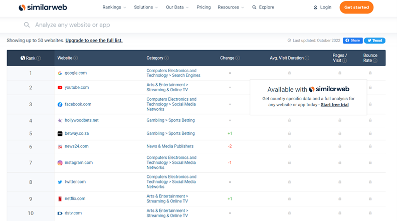Click the Explore magnifier icon in navigation
Image resolution: width=397 pixels, height=221 pixels.
[x=254, y=8]
